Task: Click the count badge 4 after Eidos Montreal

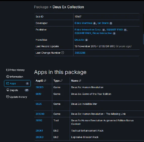Action: pos(94,23)
